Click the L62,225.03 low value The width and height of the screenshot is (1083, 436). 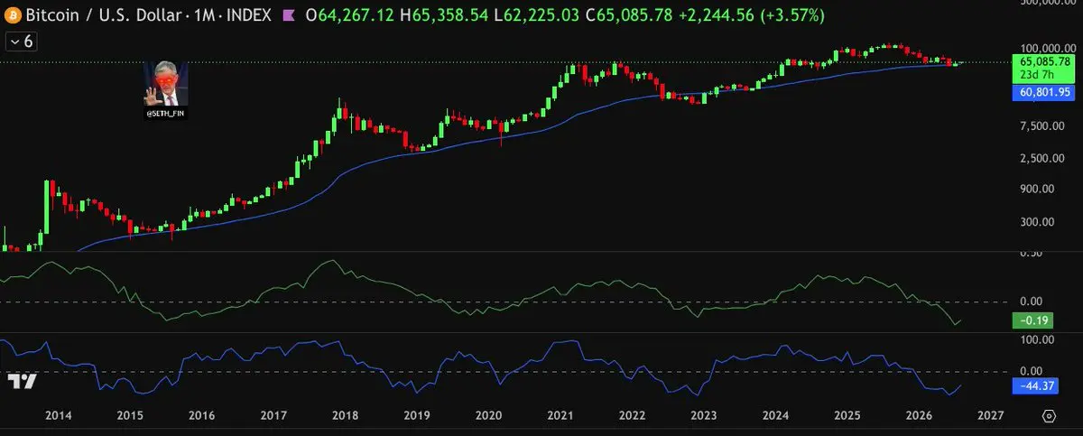[538, 16]
